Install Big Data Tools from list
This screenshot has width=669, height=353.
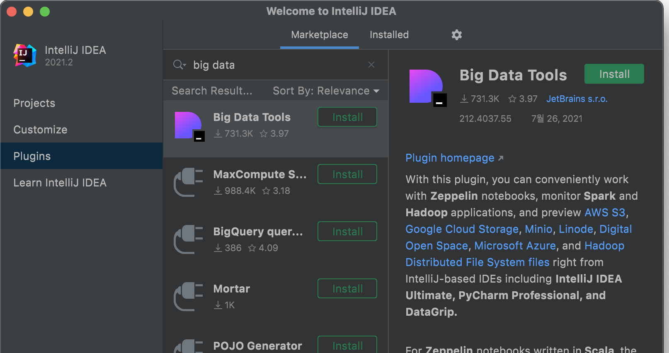pos(347,117)
